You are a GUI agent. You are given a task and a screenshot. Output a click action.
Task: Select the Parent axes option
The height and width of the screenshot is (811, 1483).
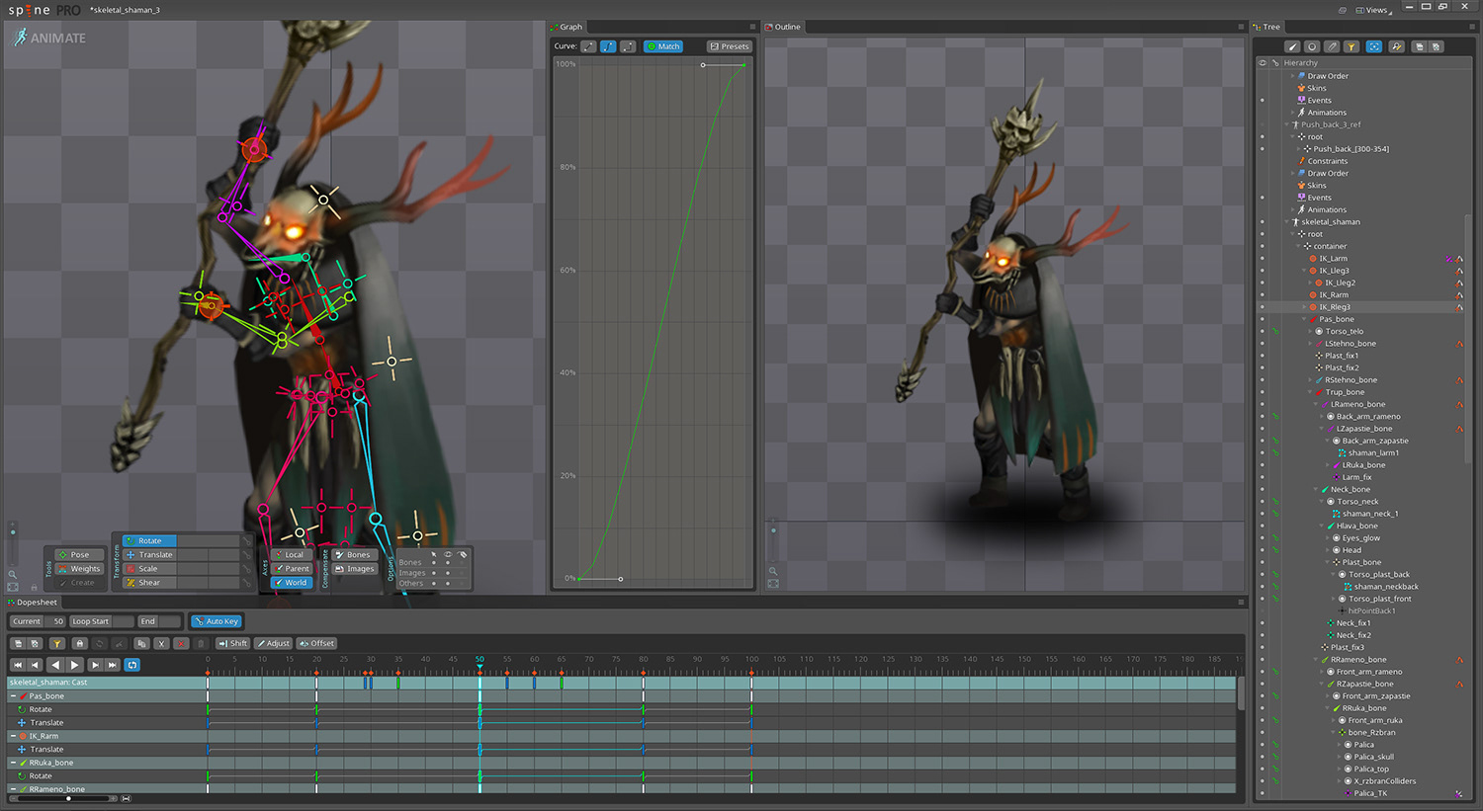pyautogui.click(x=292, y=568)
